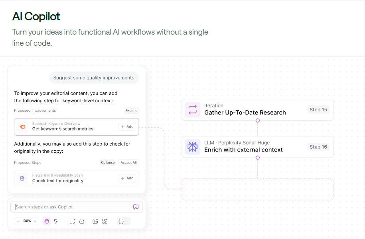365x239 pixels.
Task: Collapse the Proposed Steps section
Action: 108,163
